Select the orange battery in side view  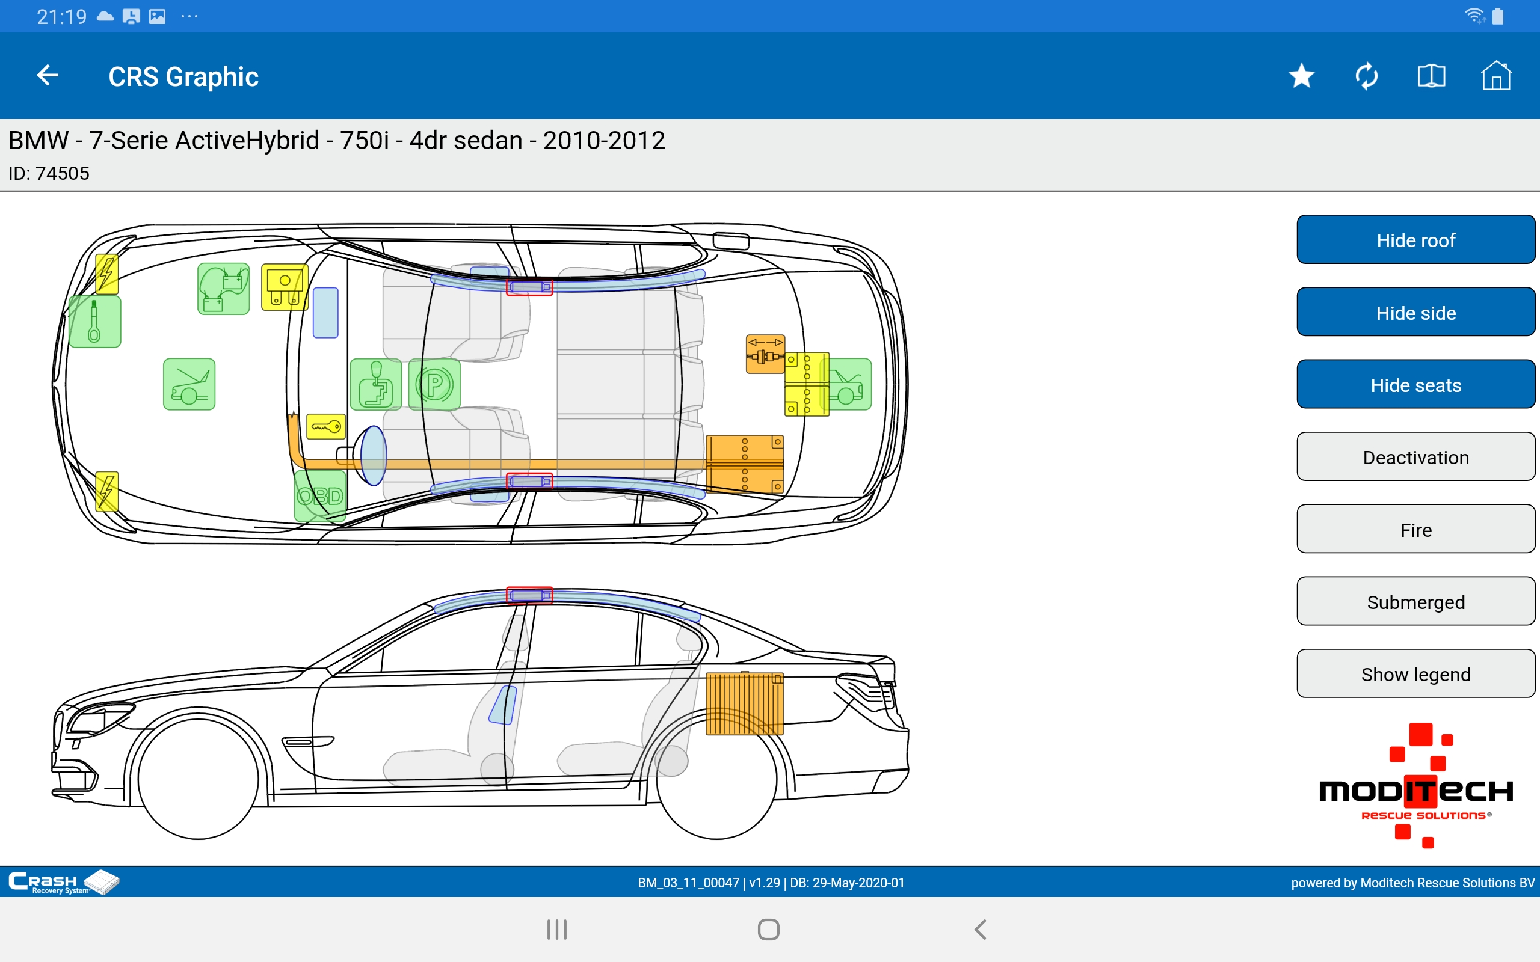point(745,703)
